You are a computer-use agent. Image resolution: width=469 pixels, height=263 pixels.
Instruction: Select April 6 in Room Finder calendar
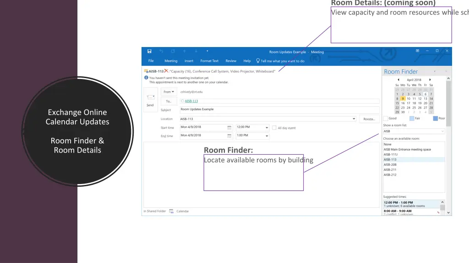(x=425, y=94)
